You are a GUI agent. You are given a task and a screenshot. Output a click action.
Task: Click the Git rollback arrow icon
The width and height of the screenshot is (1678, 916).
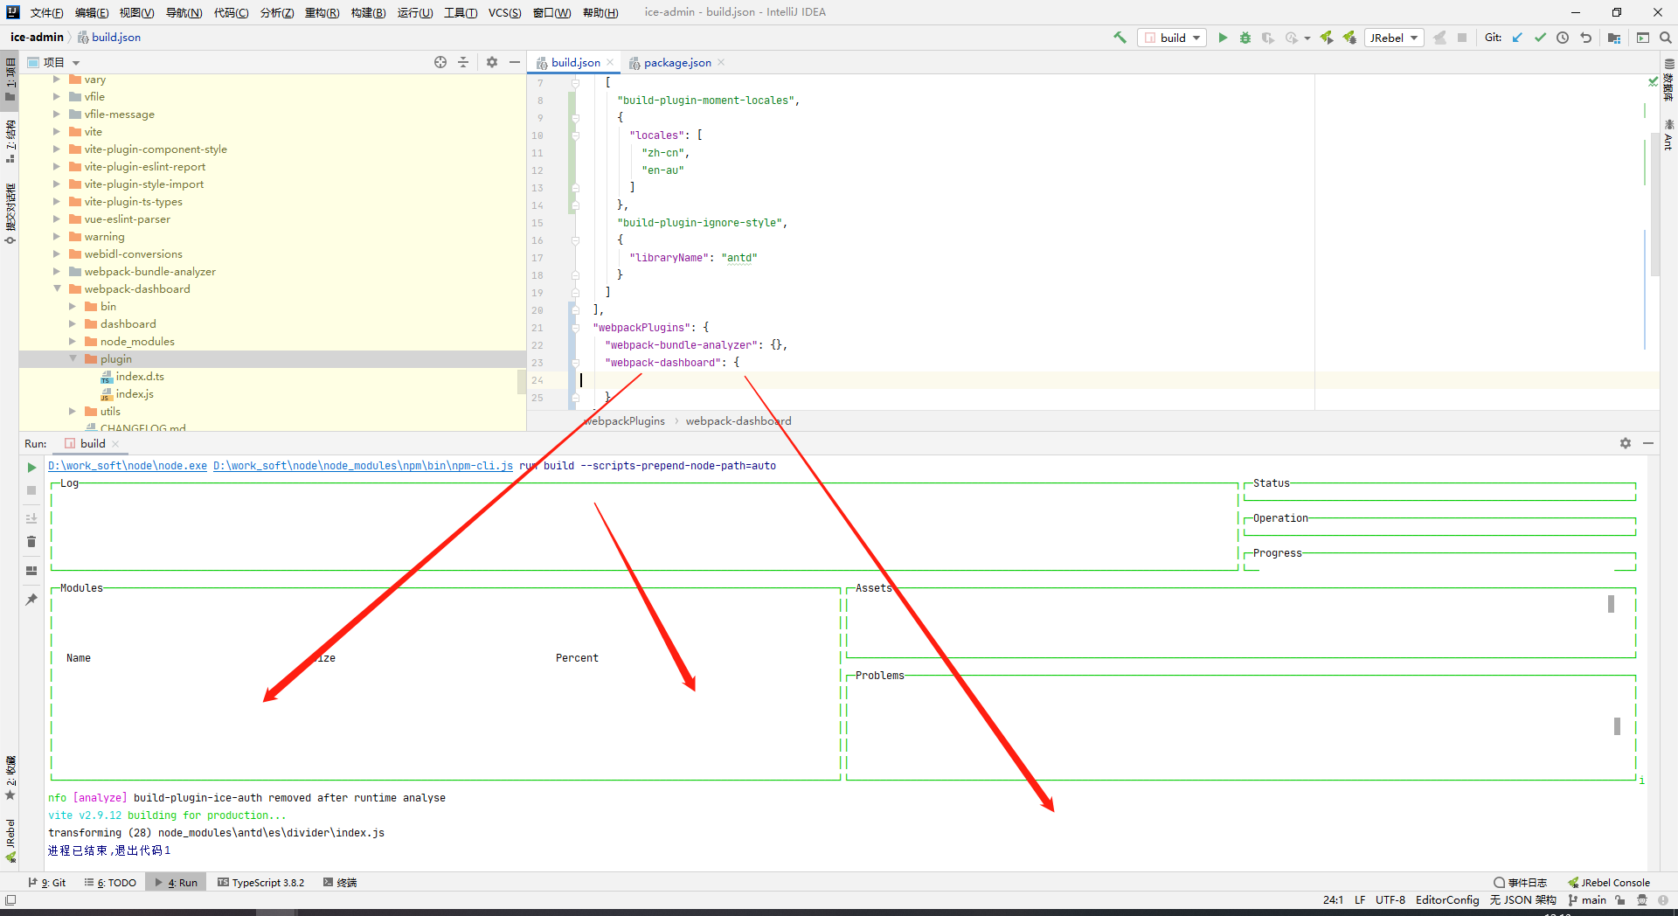[x=1585, y=38]
